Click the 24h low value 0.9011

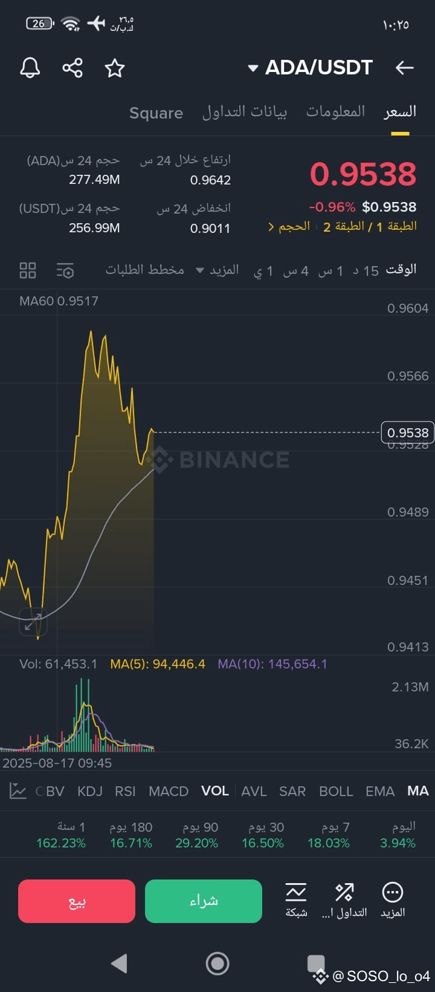pos(210,229)
